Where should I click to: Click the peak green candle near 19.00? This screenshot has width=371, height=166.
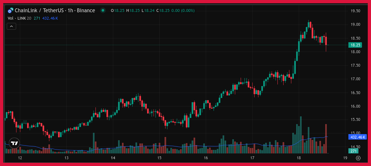pos(309,25)
